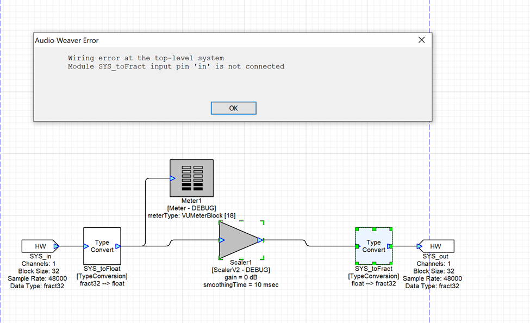Screen dimensions: 530x323
Task: Click the SYS_toFract output pin
Action: tap(390, 246)
